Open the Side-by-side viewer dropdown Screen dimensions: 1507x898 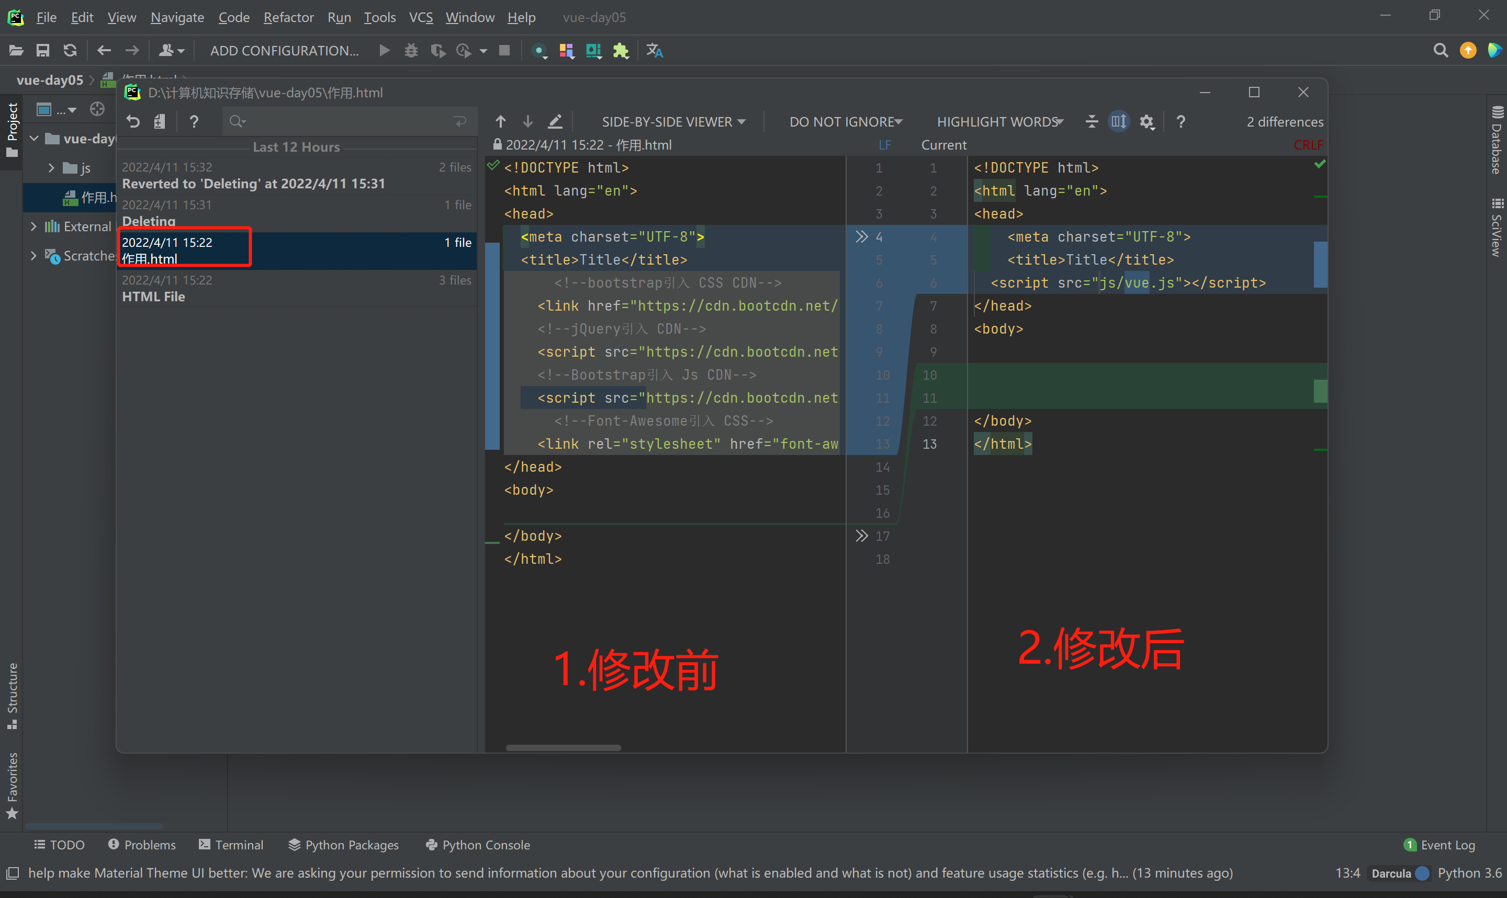[x=673, y=122]
